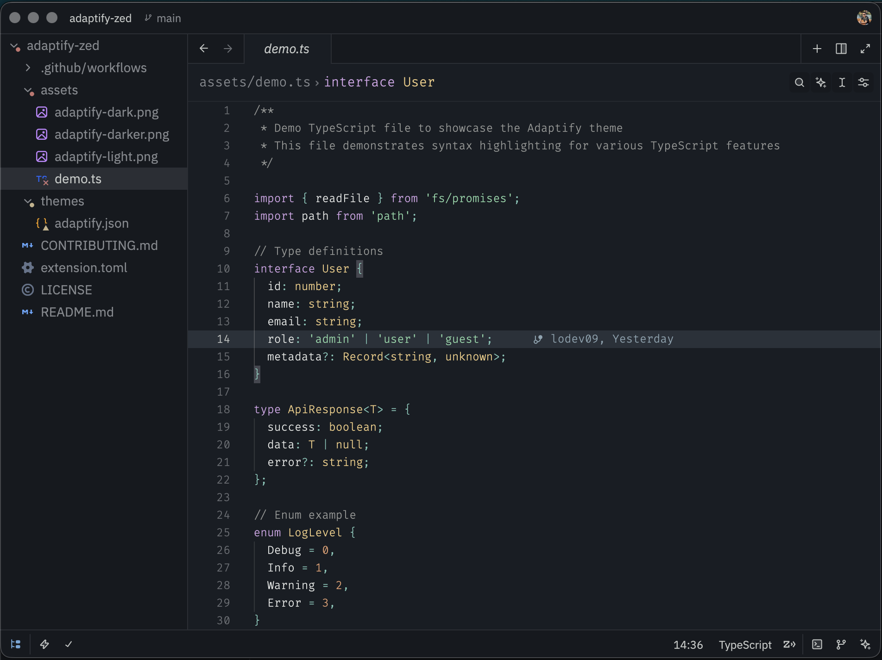Expand the .github/workflows folder
Image resolution: width=882 pixels, height=660 pixels.
click(x=28, y=68)
